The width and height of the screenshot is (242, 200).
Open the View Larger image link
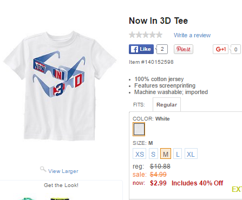pyautogui.click(x=63, y=171)
